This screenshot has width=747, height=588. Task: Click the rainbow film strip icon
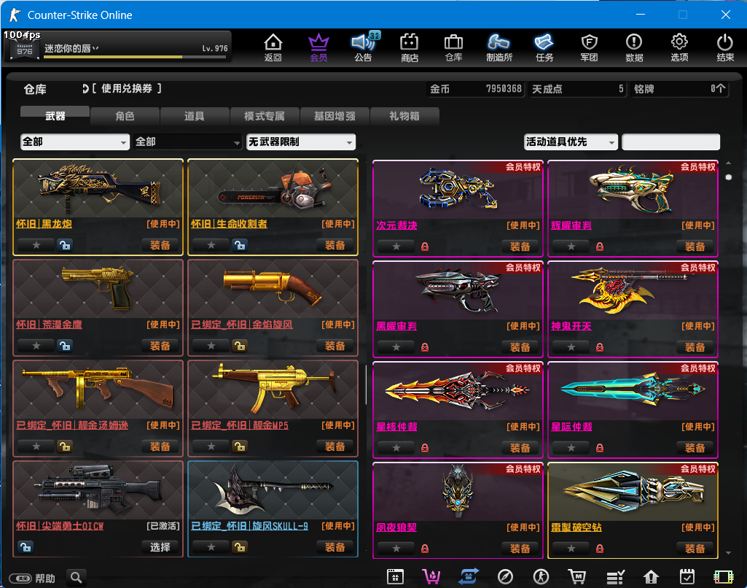723,577
